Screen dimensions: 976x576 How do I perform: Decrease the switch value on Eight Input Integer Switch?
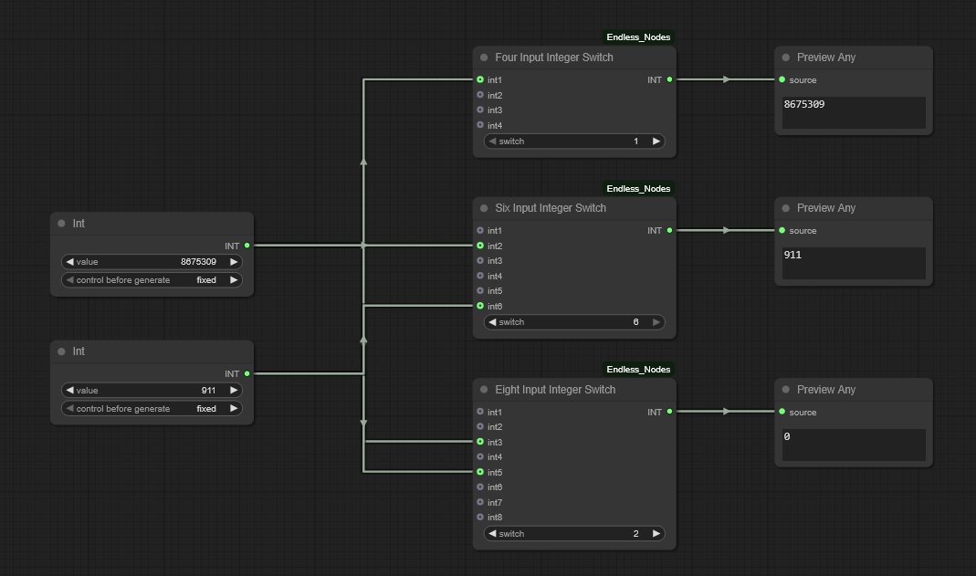pos(493,534)
